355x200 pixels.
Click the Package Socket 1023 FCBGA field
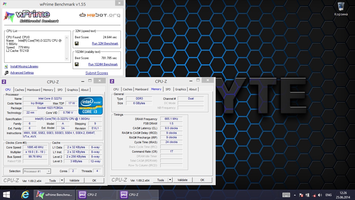50,108
